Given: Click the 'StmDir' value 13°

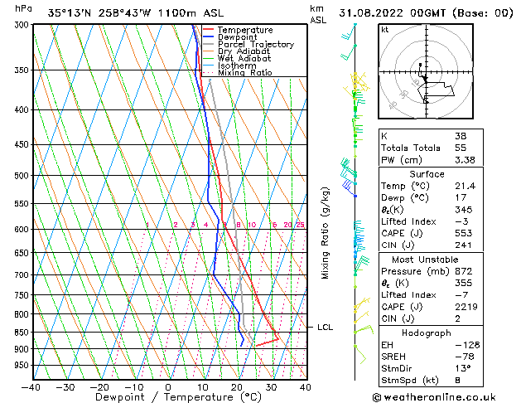Looking at the screenshot, I should coord(463,368).
